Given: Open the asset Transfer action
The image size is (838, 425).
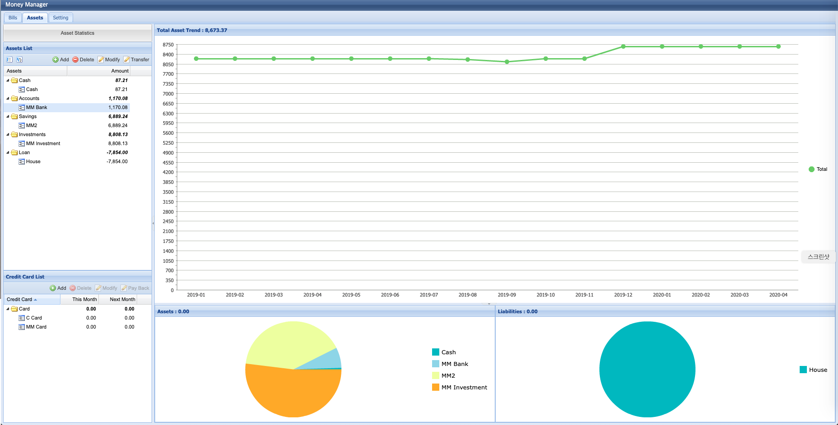Looking at the screenshot, I should coord(137,59).
